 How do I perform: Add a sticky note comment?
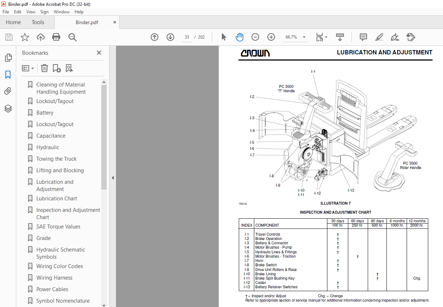click(363, 37)
